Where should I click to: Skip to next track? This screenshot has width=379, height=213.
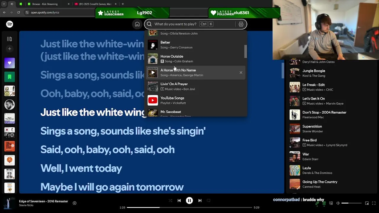(200, 201)
